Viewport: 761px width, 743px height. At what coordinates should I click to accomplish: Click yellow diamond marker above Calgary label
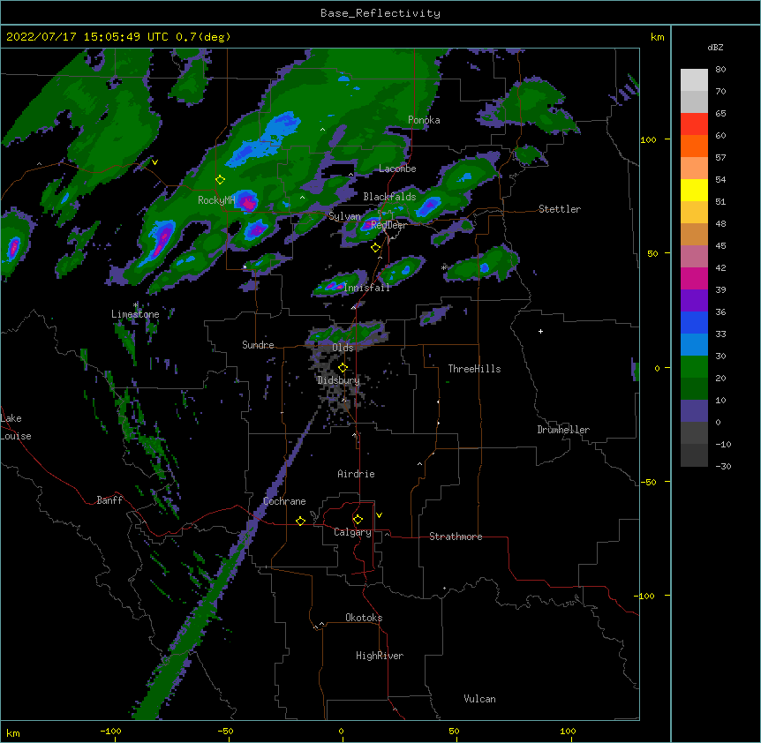tap(358, 520)
